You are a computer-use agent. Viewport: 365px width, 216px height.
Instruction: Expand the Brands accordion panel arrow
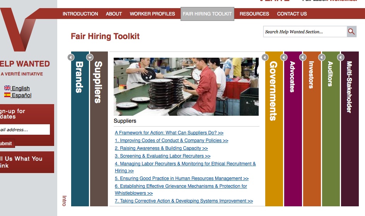pyautogui.click(x=71, y=57)
